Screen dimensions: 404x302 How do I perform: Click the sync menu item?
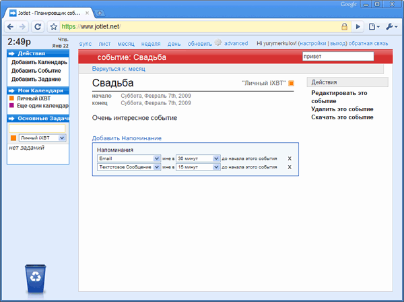click(x=86, y=44)
